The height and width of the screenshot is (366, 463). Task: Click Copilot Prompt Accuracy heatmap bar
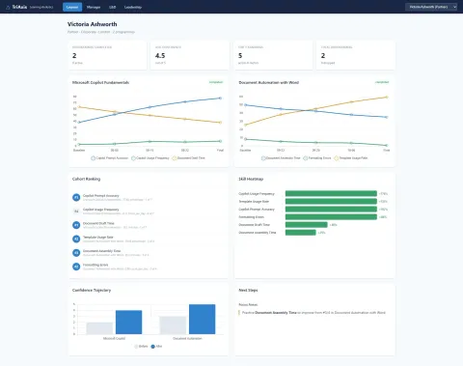(x=331, y=209)
